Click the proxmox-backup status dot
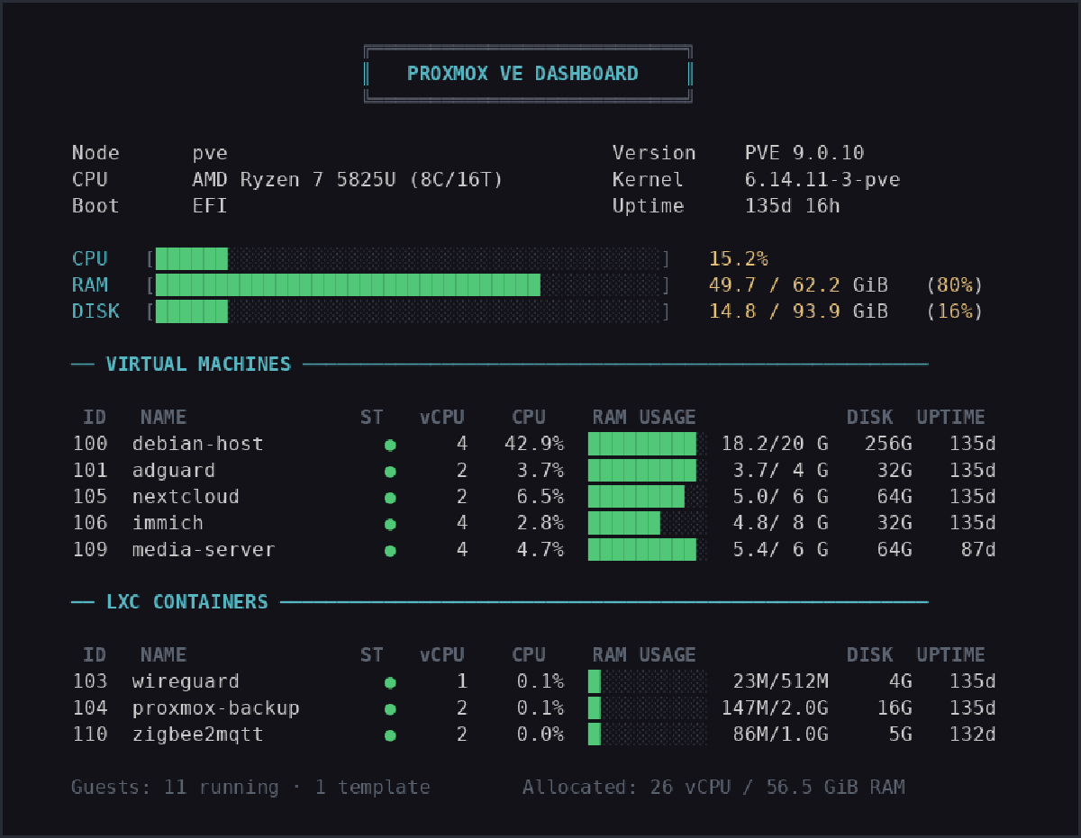The image size is (1081, 838). tap(390, 708)
